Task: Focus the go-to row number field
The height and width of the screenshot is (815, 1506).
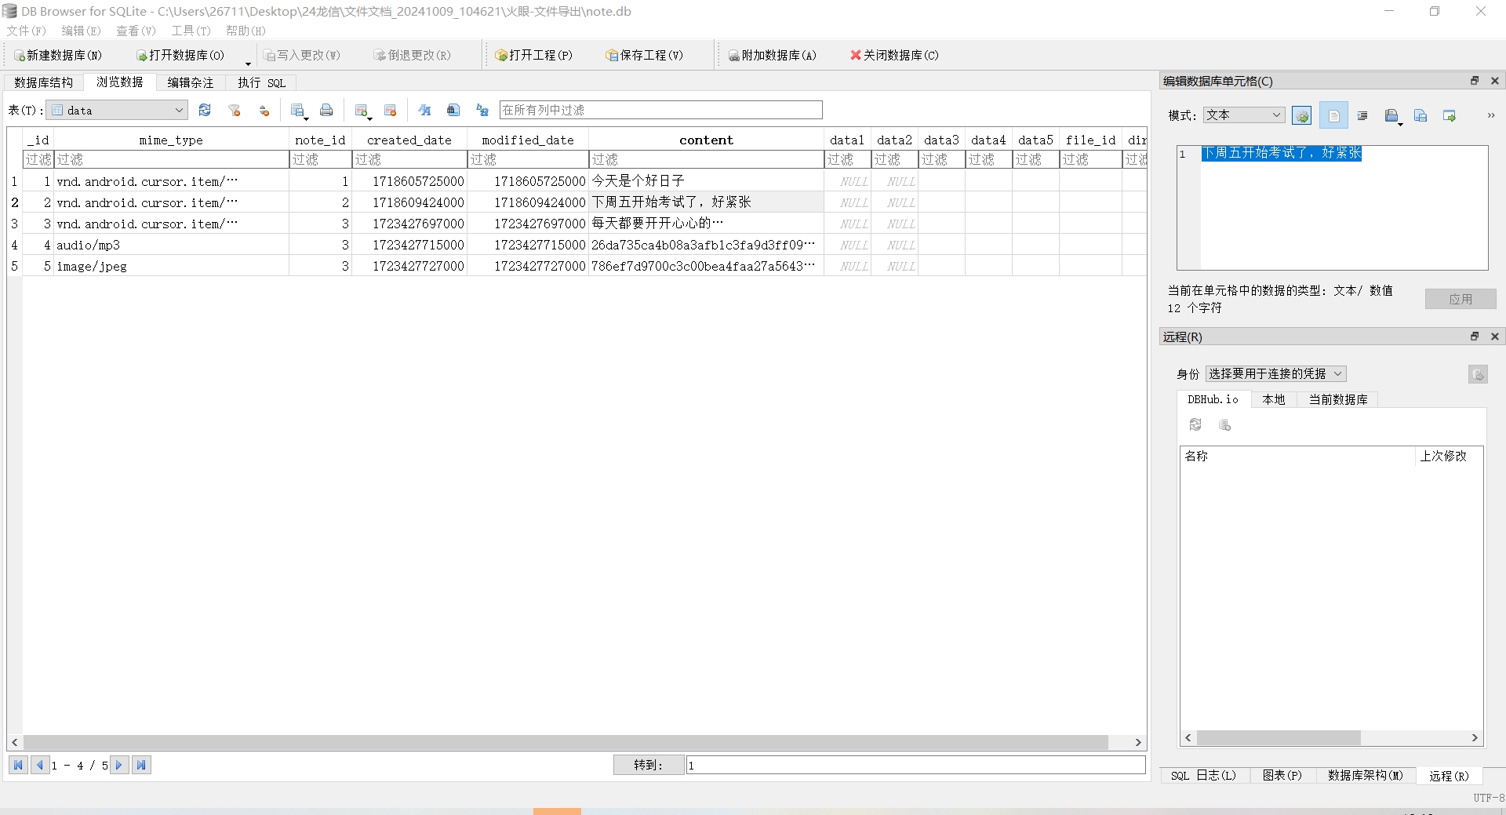Action: tap(916, 765)
